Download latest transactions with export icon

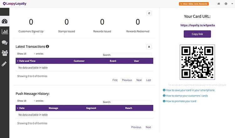(x=149, y=47)
